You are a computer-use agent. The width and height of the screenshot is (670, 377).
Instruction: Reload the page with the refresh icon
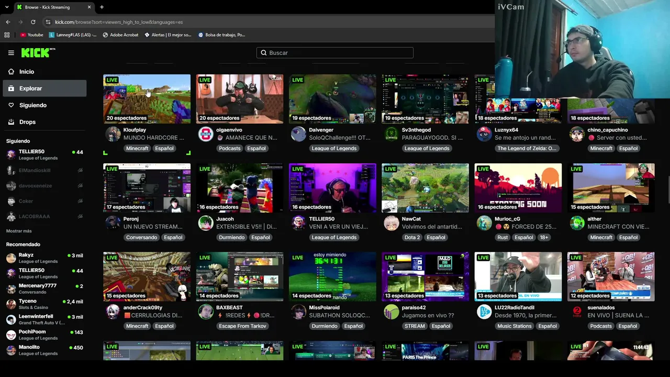click(x=33, y=22)
